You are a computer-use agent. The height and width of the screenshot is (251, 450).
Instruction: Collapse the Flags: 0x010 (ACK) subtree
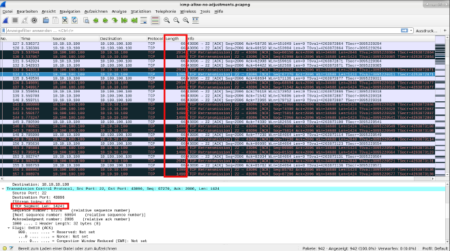9,228
